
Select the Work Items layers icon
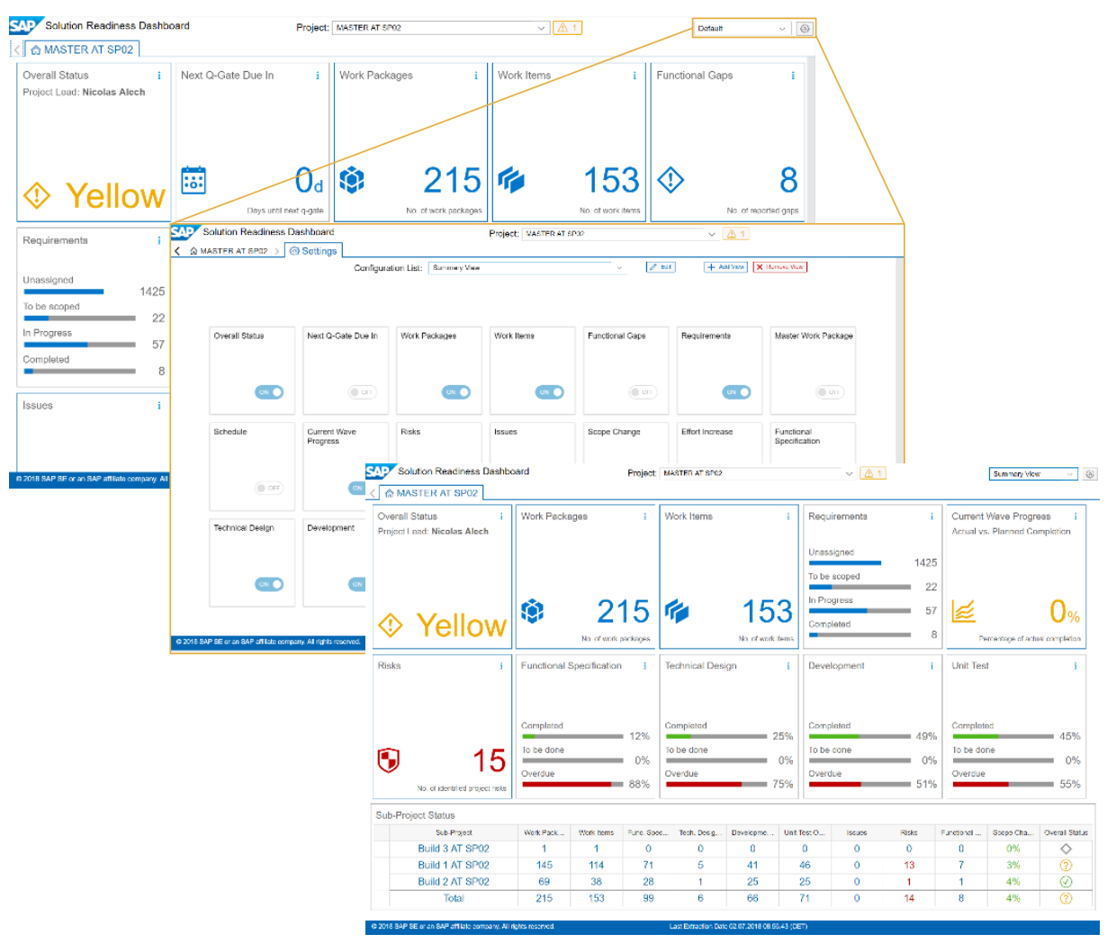(x=510, y=181)
